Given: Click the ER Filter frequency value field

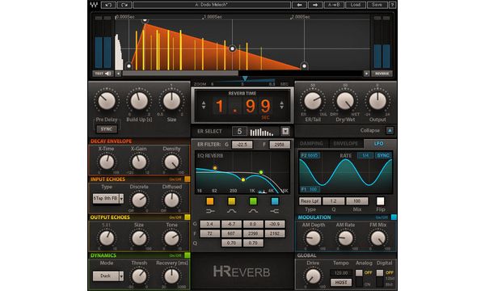Looking at the screenshot, I should 280,145.
